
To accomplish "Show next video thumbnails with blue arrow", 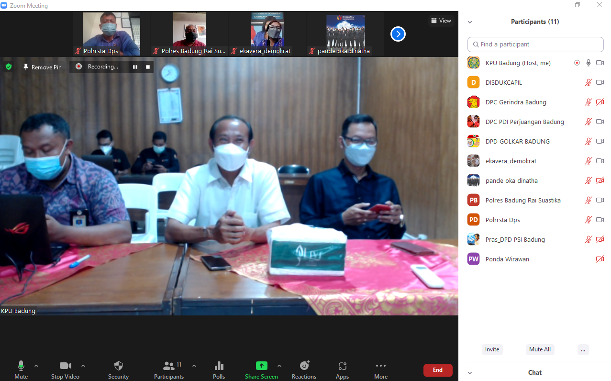I will (x=398, y=34).
